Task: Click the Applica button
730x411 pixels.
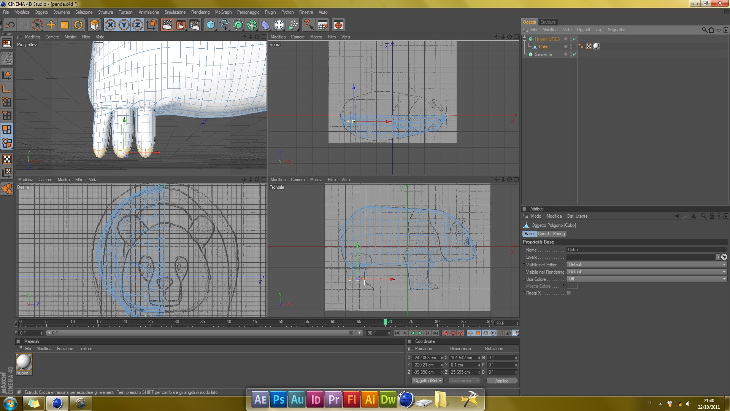Action: click(x=501, y=381)
